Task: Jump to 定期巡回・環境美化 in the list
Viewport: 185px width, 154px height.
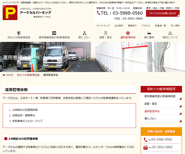Action: coord(24,115)
